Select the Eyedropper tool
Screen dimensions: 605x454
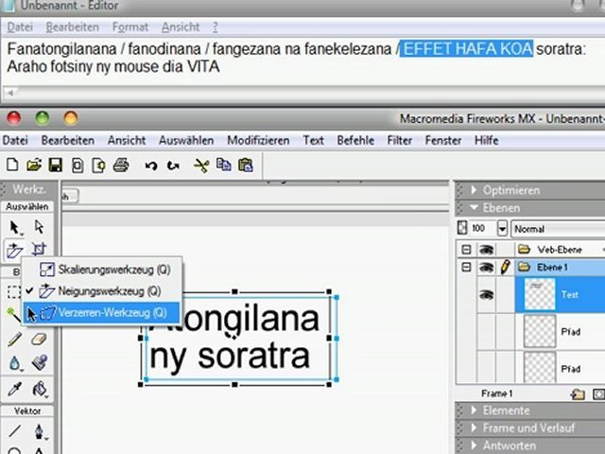(x=15, y=389)
